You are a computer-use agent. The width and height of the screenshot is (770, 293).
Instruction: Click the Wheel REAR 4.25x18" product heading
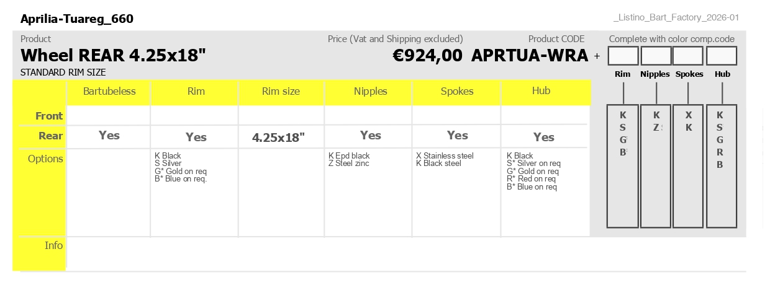[113, 56]
